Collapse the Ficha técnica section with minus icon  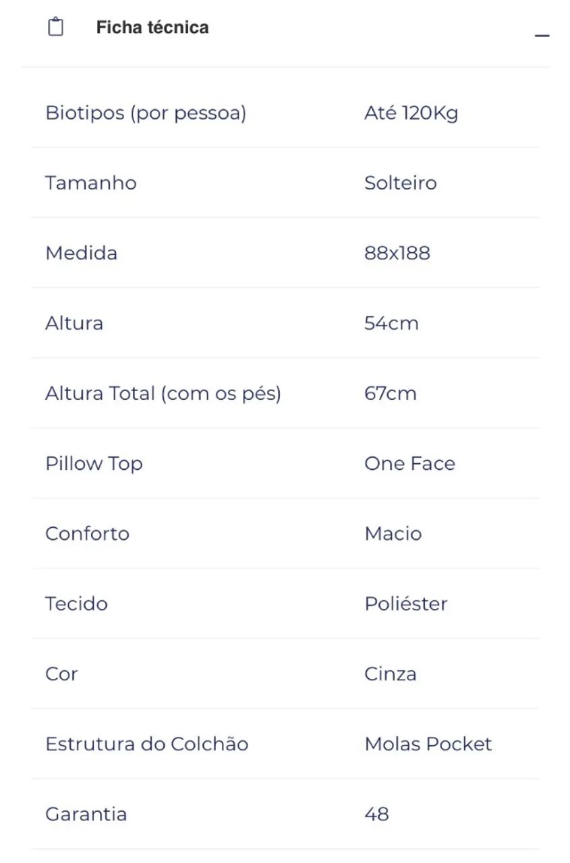(542, 36)
